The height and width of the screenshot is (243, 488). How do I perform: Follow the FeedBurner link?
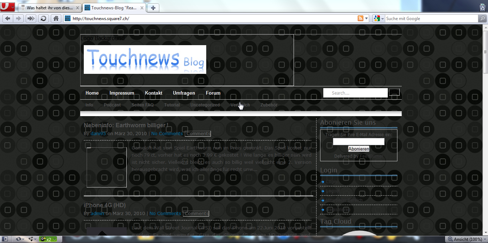pos(371,156)
